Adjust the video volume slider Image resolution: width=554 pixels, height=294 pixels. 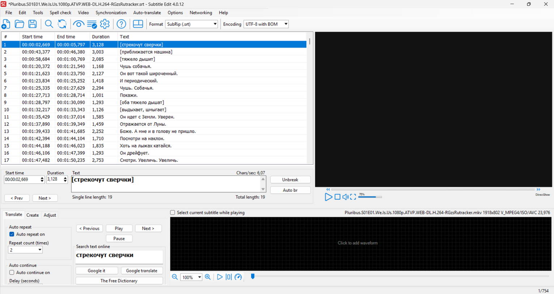[x=370, y=197]
